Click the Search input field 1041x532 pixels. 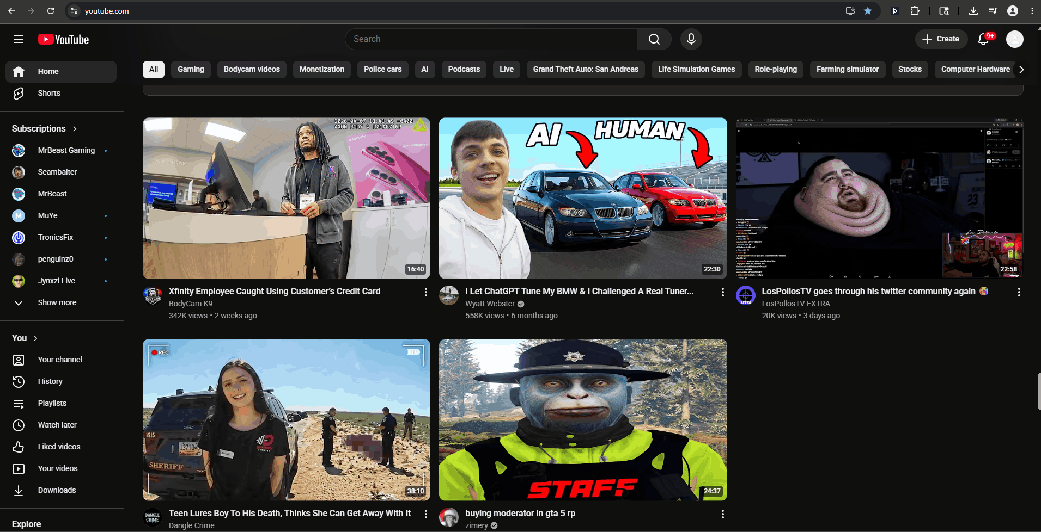pos(491,39)
